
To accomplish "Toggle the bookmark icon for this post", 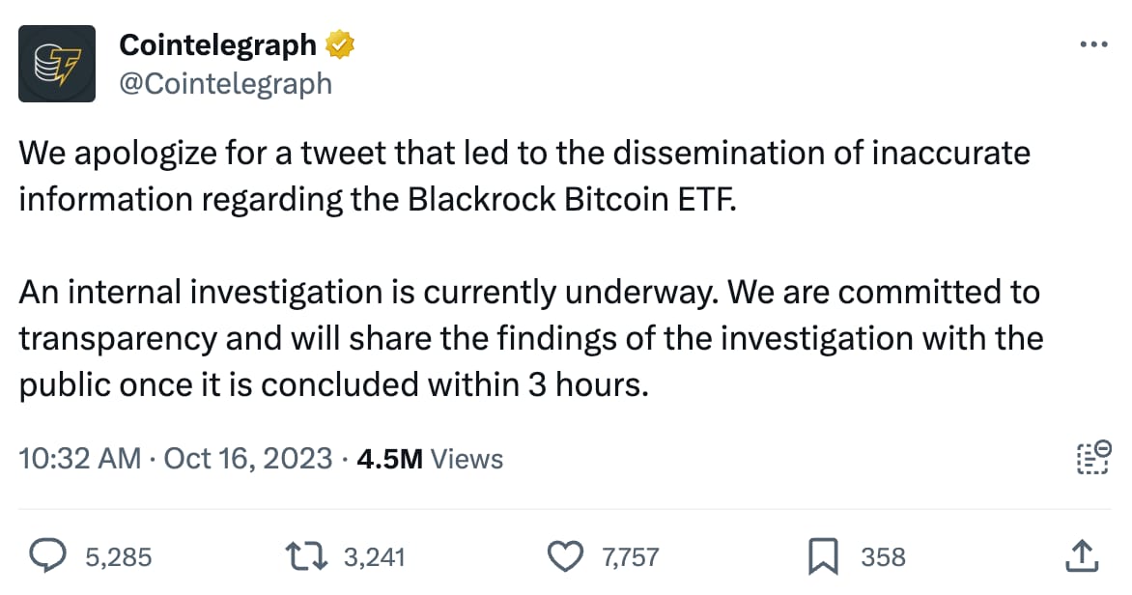I will click(x=823, y=556).
